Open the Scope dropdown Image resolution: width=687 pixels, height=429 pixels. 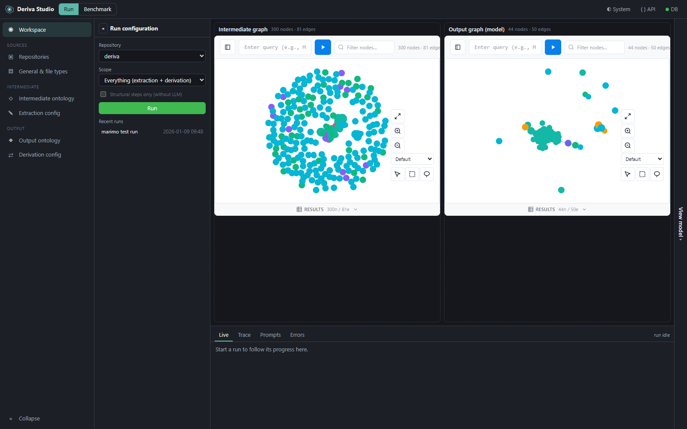tap(152, 80)
